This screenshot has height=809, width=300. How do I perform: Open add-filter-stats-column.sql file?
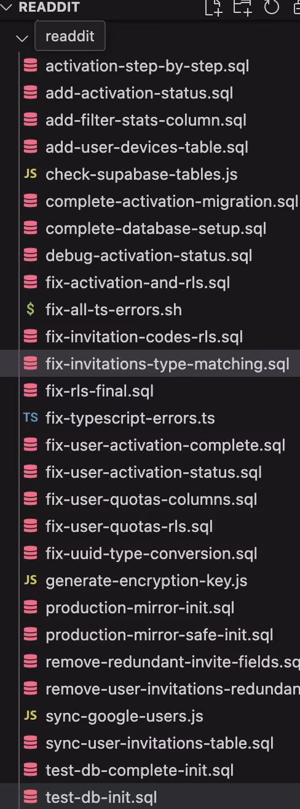(146, 120)
